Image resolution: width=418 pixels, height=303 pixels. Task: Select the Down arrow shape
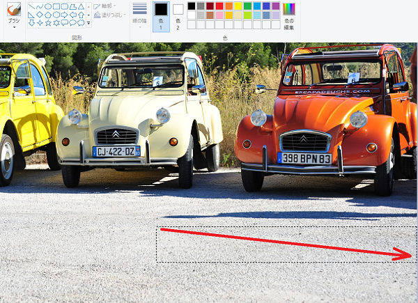click(x=31, y=23)
